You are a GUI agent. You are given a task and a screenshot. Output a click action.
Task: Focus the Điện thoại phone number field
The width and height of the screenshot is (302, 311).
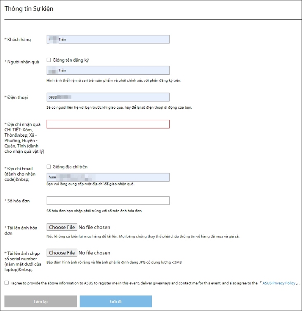(x=108, y=97)
